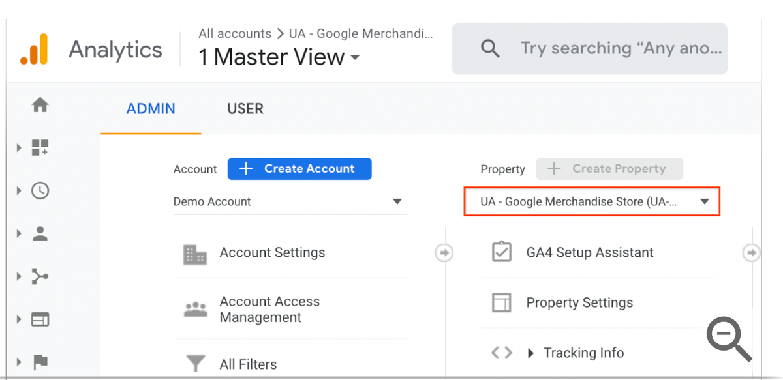Click arrow between Account and Property columns
This screenshot has width=783, height=380.
444,252
